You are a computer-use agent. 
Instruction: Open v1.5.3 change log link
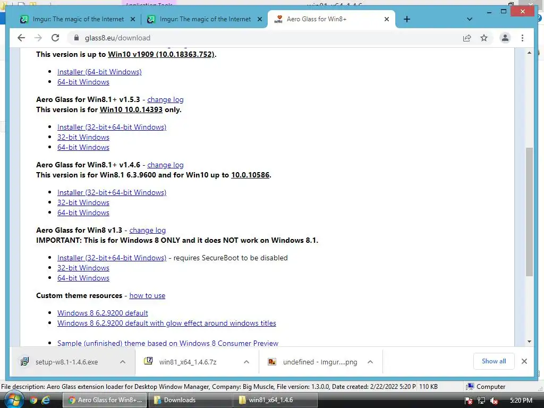[165, 99]
